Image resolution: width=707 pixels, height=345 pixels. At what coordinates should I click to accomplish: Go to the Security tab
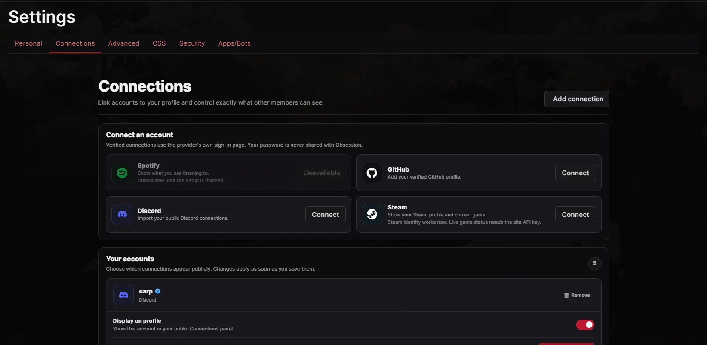(x=192, y=43)
